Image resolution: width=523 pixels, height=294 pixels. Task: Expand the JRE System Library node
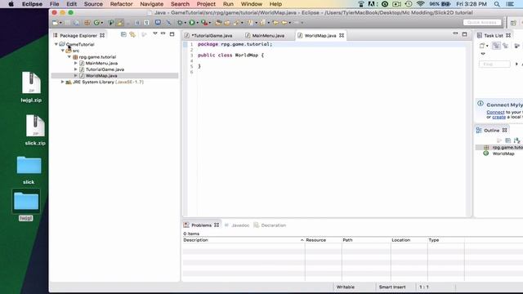[x=62, y=82]
